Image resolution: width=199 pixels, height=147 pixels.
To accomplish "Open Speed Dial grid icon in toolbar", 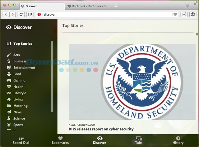I will pyautogui.click(x=30, y=14).
